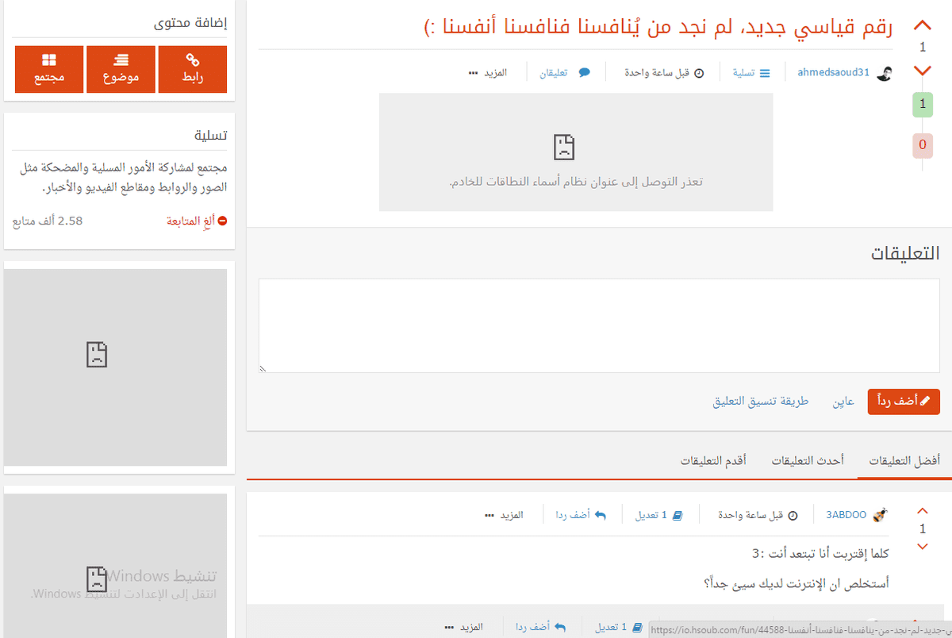This screenshot has width=952, height=638.
Task: Open the تسلية community link under post title
Action: (750, 73)
